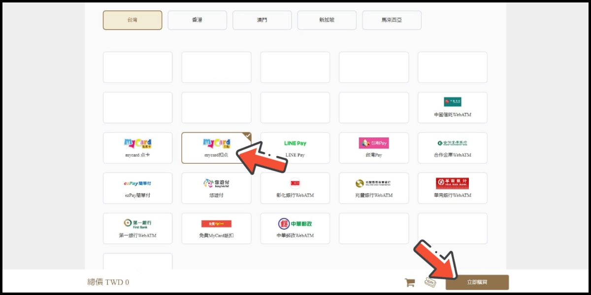The image size is (591, 295).
Task: Select 華南銀行WebATM payment method
Action: [453, 188]
